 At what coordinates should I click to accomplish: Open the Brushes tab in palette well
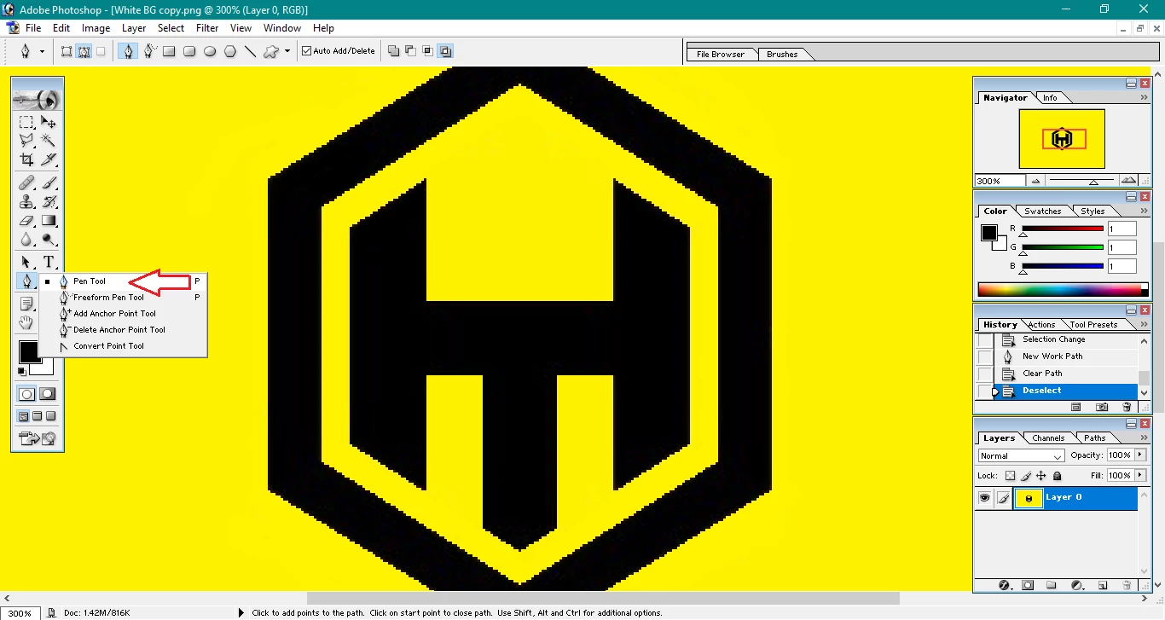(782, 55)
